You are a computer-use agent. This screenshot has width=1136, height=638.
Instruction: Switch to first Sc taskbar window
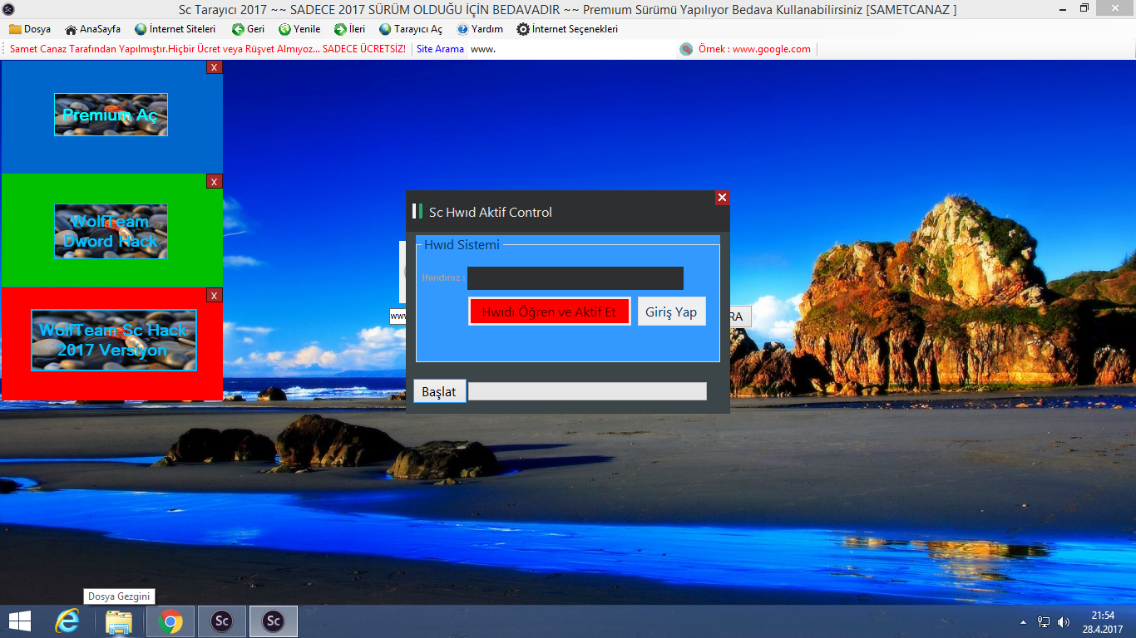pos(222,621)
